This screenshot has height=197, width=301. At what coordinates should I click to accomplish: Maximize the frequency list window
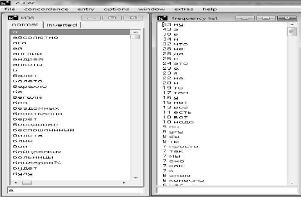[x=265, y=18]
